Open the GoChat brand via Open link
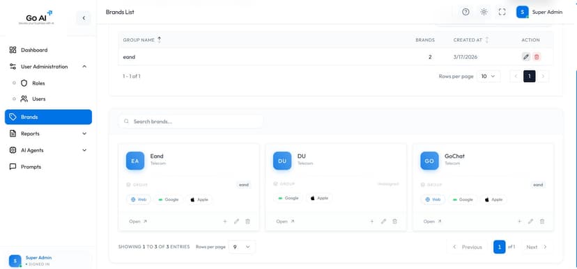Viewport: 577px width, 269px height. coord(432,221)
